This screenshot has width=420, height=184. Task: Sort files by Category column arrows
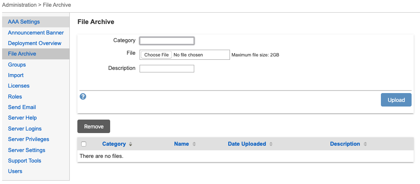131,144
